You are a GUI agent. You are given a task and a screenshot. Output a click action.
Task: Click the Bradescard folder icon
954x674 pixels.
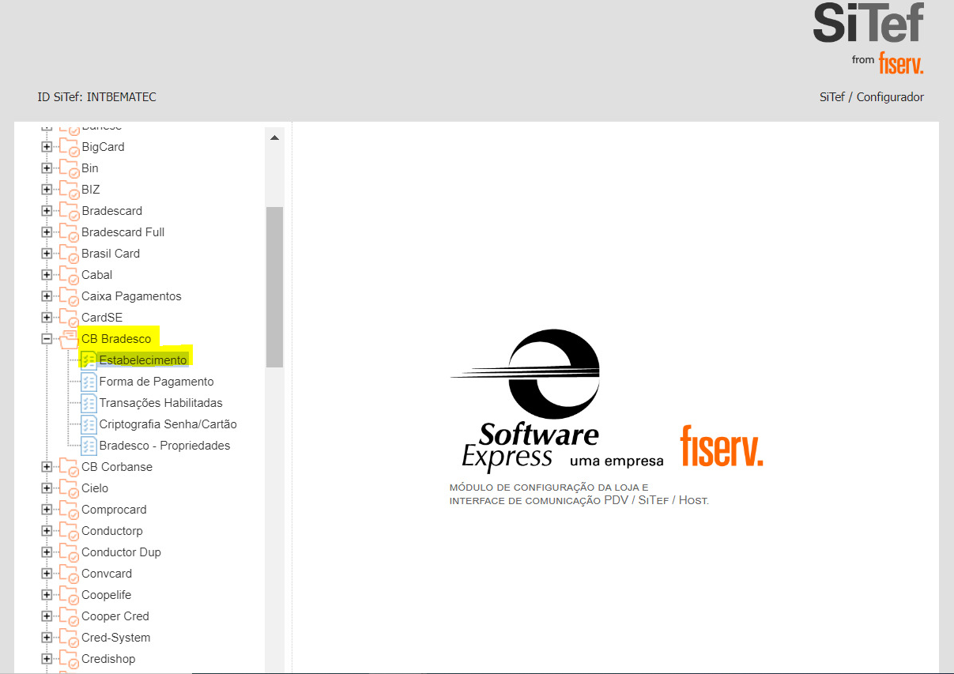[69, 211]
